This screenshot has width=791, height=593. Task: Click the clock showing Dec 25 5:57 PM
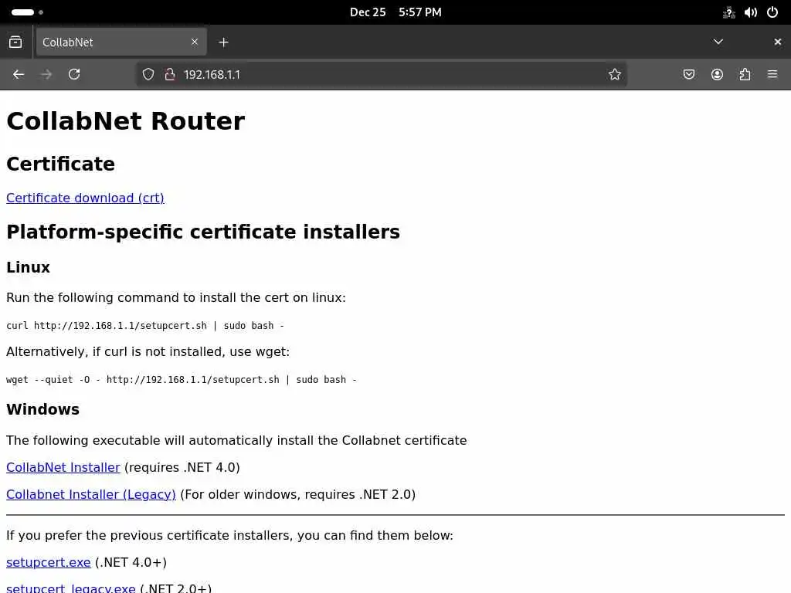pyautogui.click(x=395, y=12)
